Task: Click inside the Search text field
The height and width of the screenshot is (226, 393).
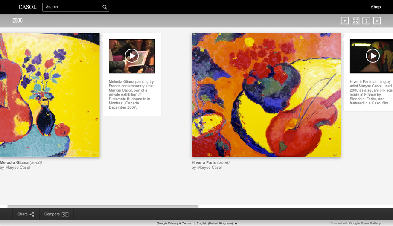Action: pos(72,7)
